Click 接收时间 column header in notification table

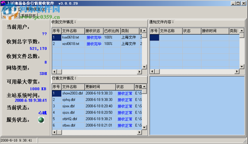click(215, 31)
